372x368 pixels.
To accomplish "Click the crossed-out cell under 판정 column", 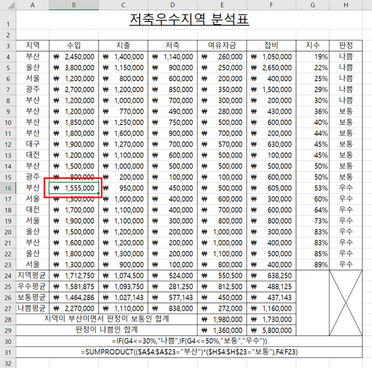I will point(345,302).
